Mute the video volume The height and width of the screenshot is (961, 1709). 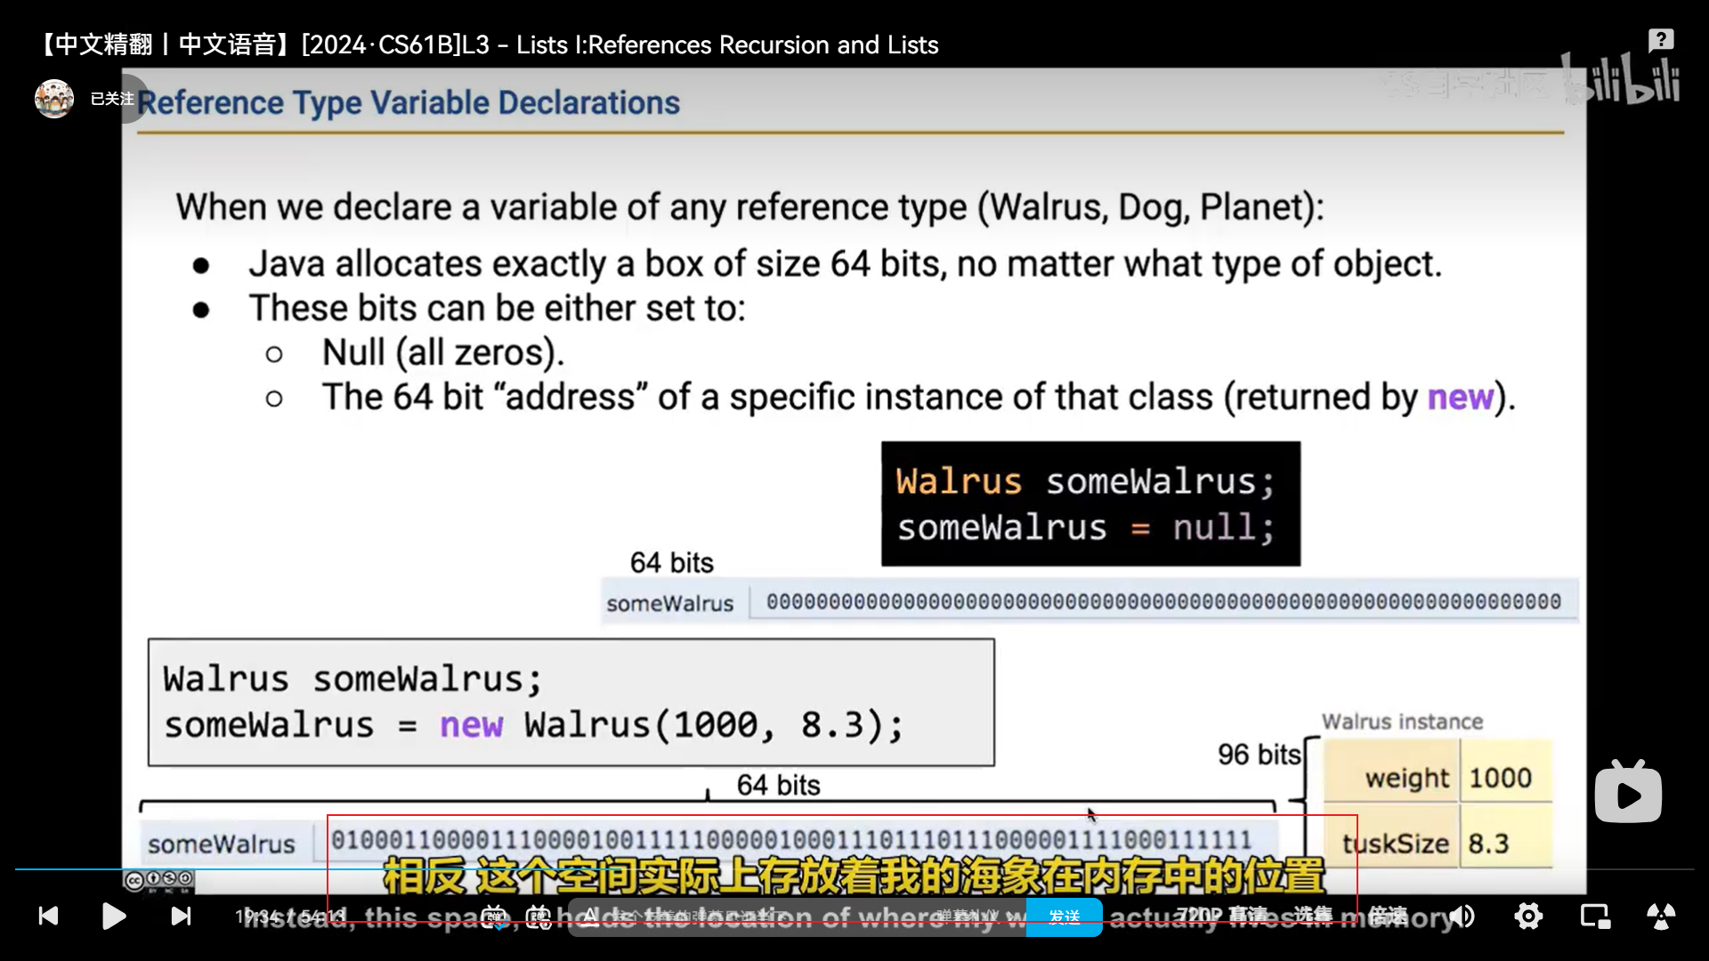pyautogui.click(x=1462, y=916)
